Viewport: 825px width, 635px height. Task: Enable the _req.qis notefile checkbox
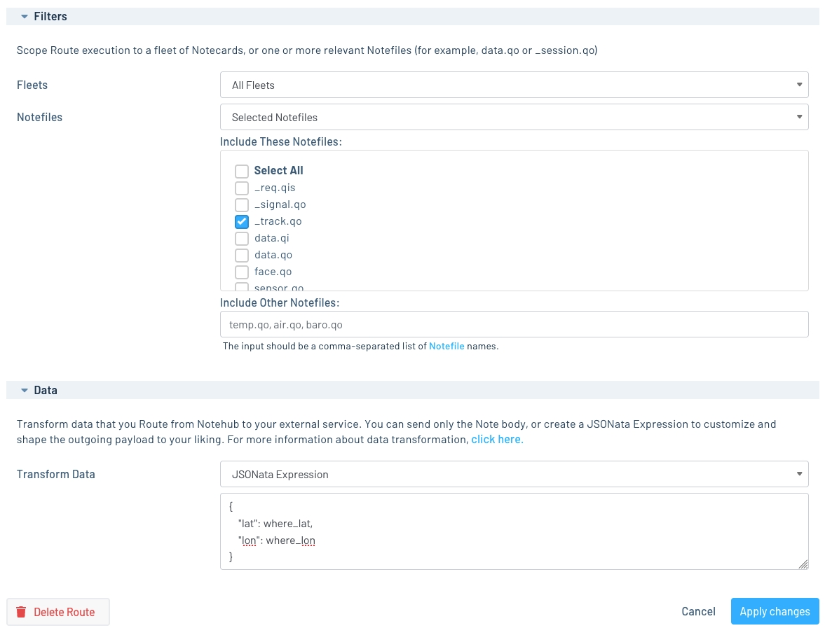coord(242,188)
